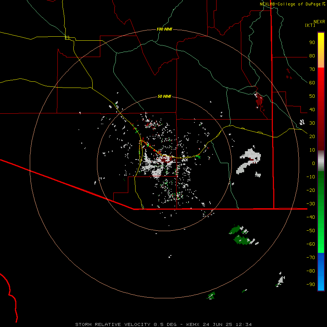
Task: Click the -80 value on the velocity scale
Action: [311, 271]
